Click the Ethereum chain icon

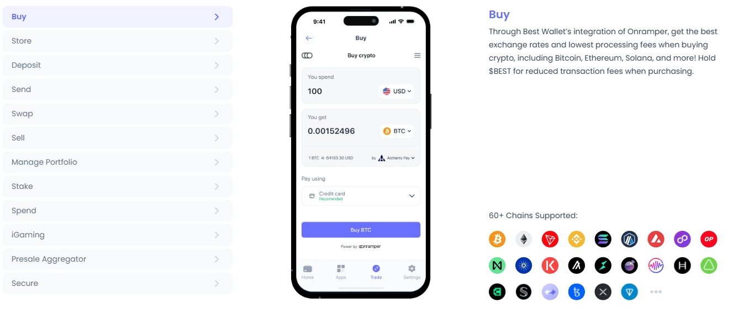(x=524, y=239)
